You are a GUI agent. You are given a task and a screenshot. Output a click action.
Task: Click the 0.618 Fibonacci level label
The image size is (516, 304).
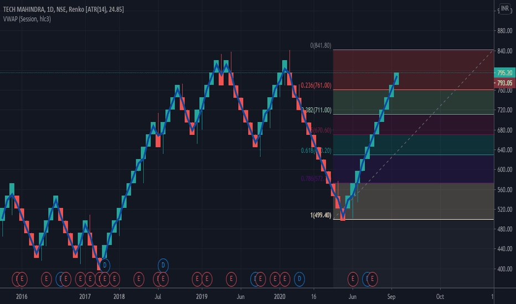point(316,150)
